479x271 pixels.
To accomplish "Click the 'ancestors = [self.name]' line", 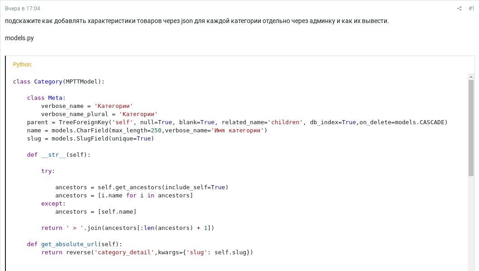I will [96, 211].
